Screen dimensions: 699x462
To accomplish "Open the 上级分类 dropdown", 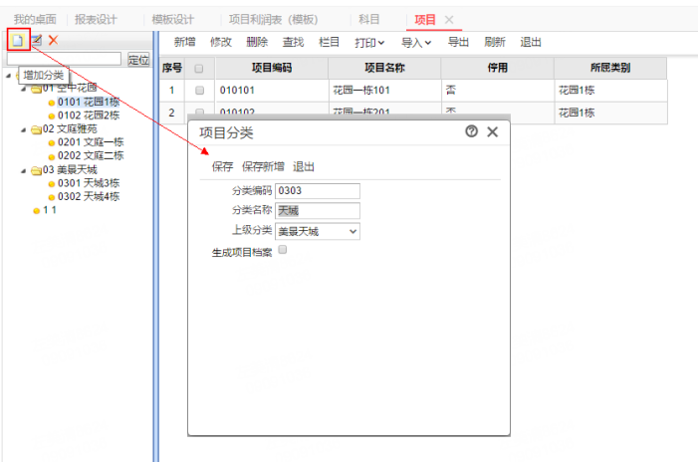I will (317, 231).
